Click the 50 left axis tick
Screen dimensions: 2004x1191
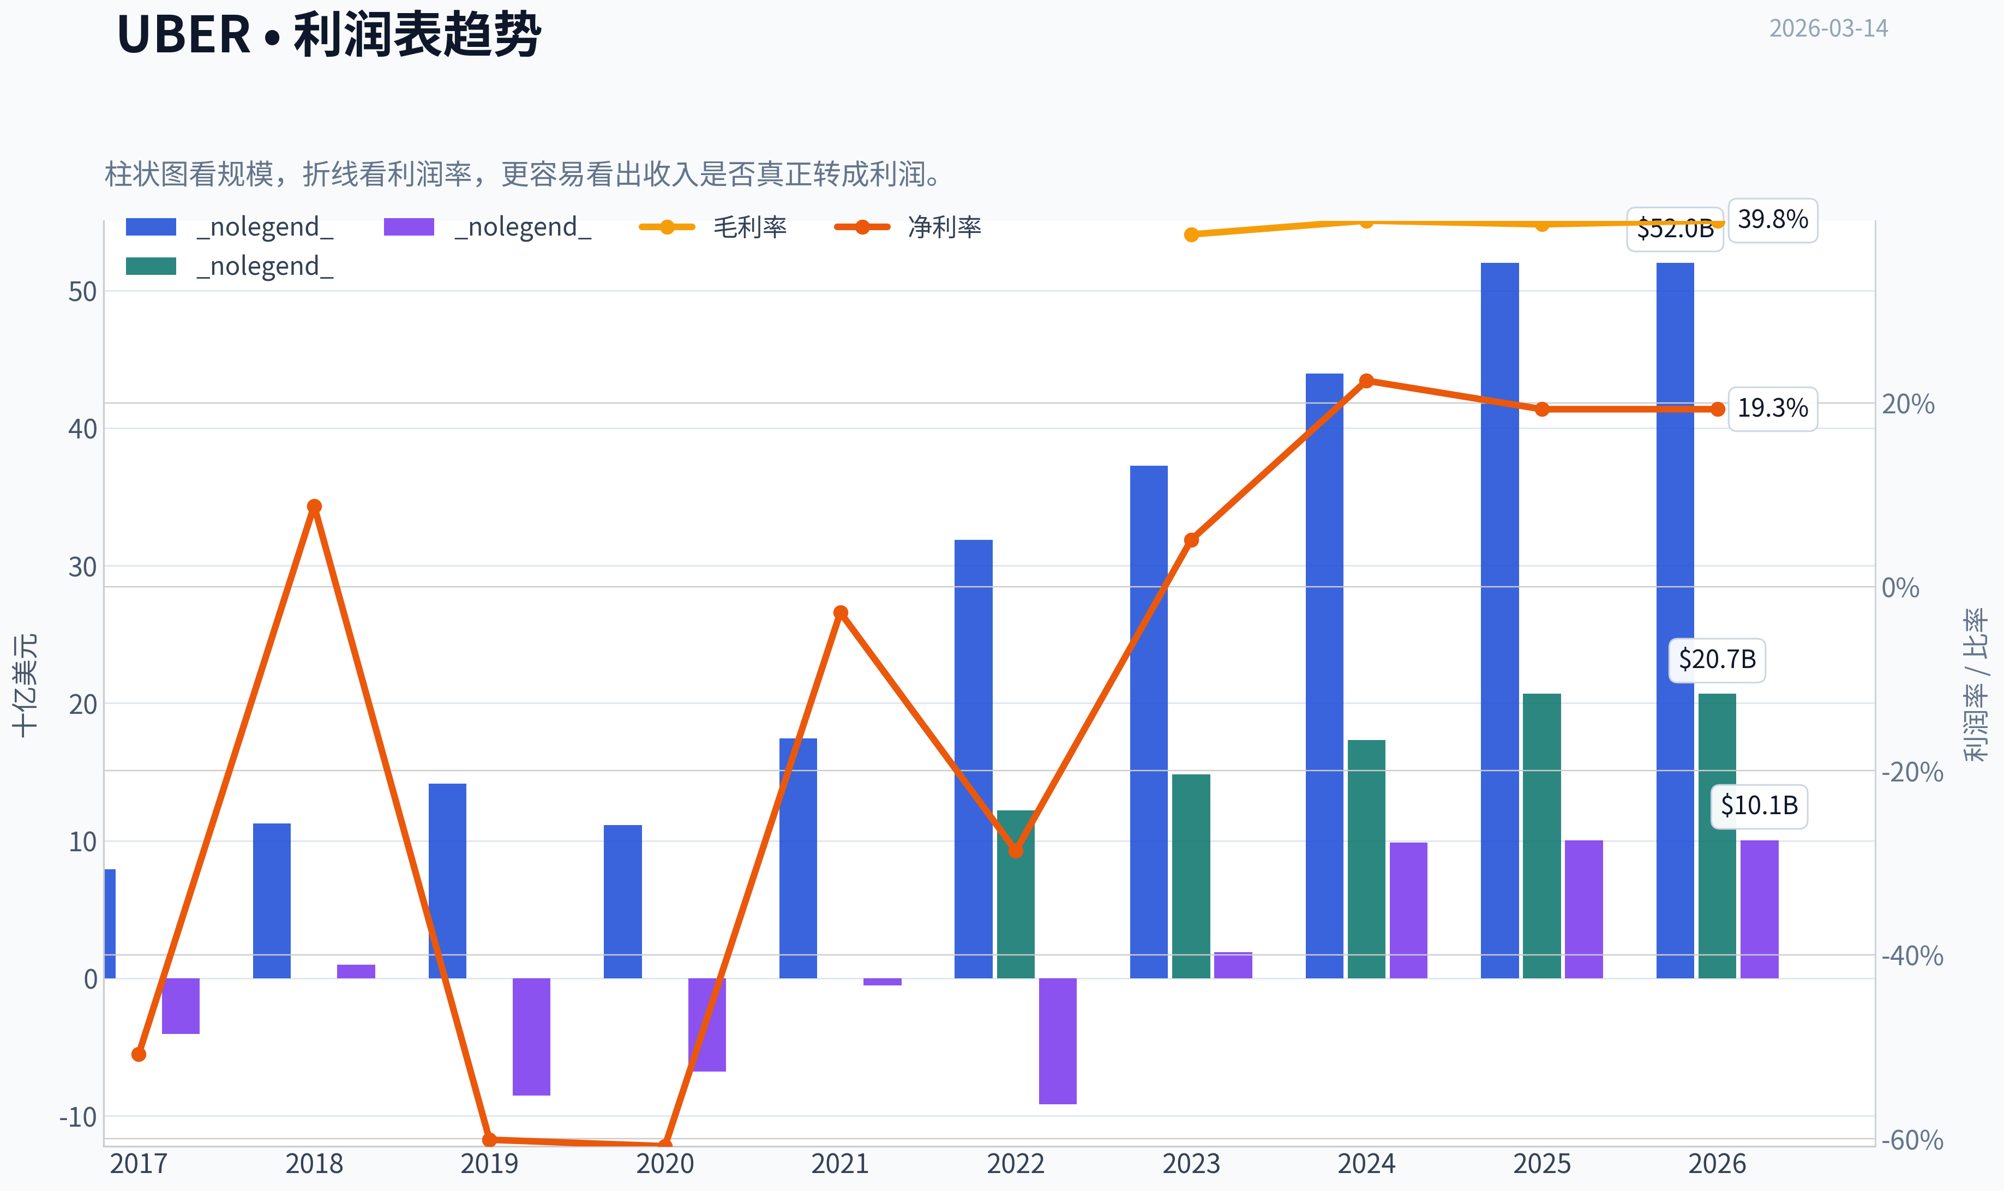click(x=83, y=291)
